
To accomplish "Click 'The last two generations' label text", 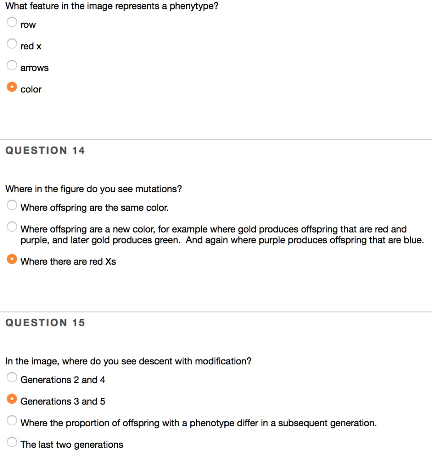I will [71, 444].
